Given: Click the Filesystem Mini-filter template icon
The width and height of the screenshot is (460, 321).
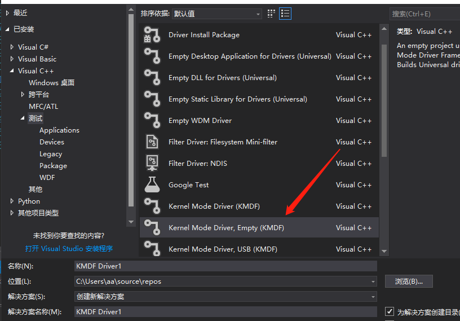Looking at the screenshot, I should tap(152, 142).
